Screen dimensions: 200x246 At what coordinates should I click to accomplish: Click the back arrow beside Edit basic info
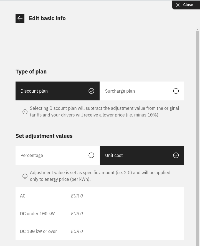point(20,18)
